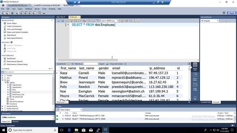Collapse the tbit schema

tap(3, 80)
